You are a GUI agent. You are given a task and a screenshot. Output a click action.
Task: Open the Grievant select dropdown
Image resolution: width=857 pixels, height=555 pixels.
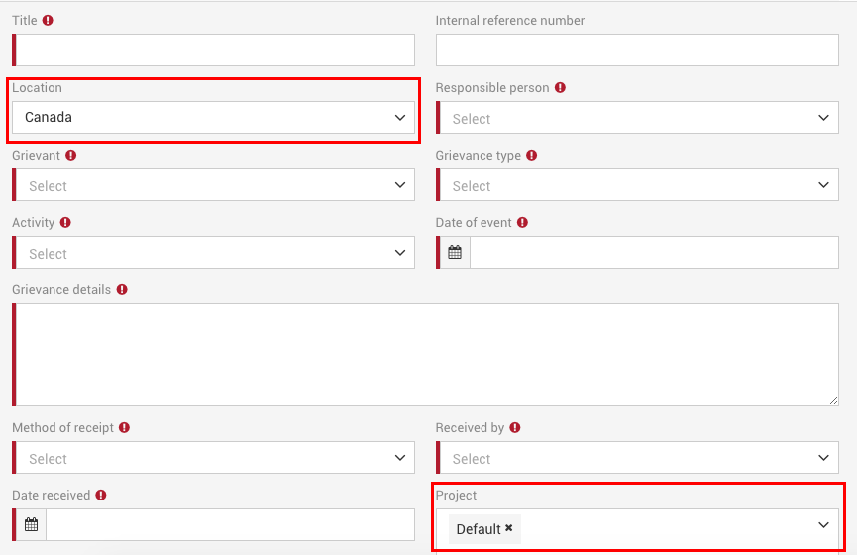[x=214, y=185]
